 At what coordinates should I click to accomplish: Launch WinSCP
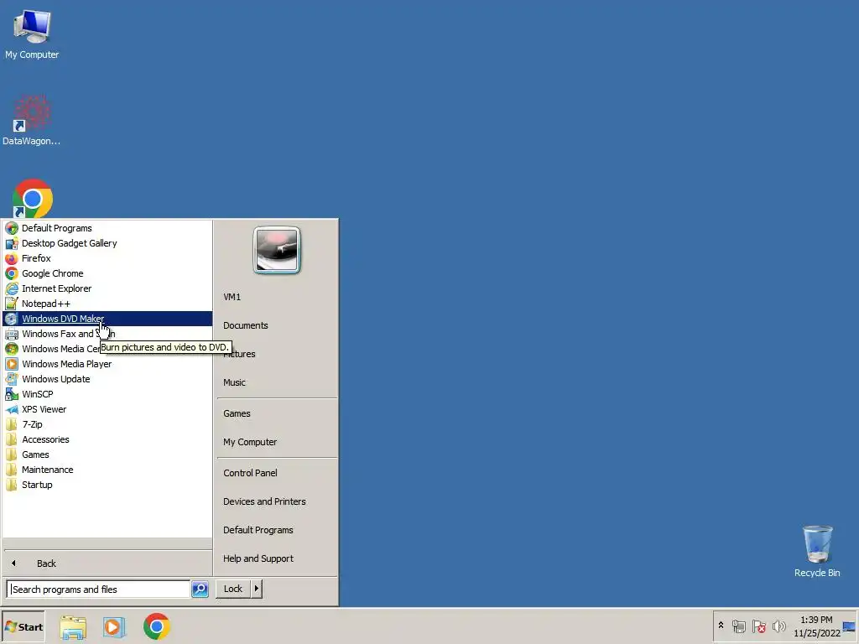pos(107,394)
